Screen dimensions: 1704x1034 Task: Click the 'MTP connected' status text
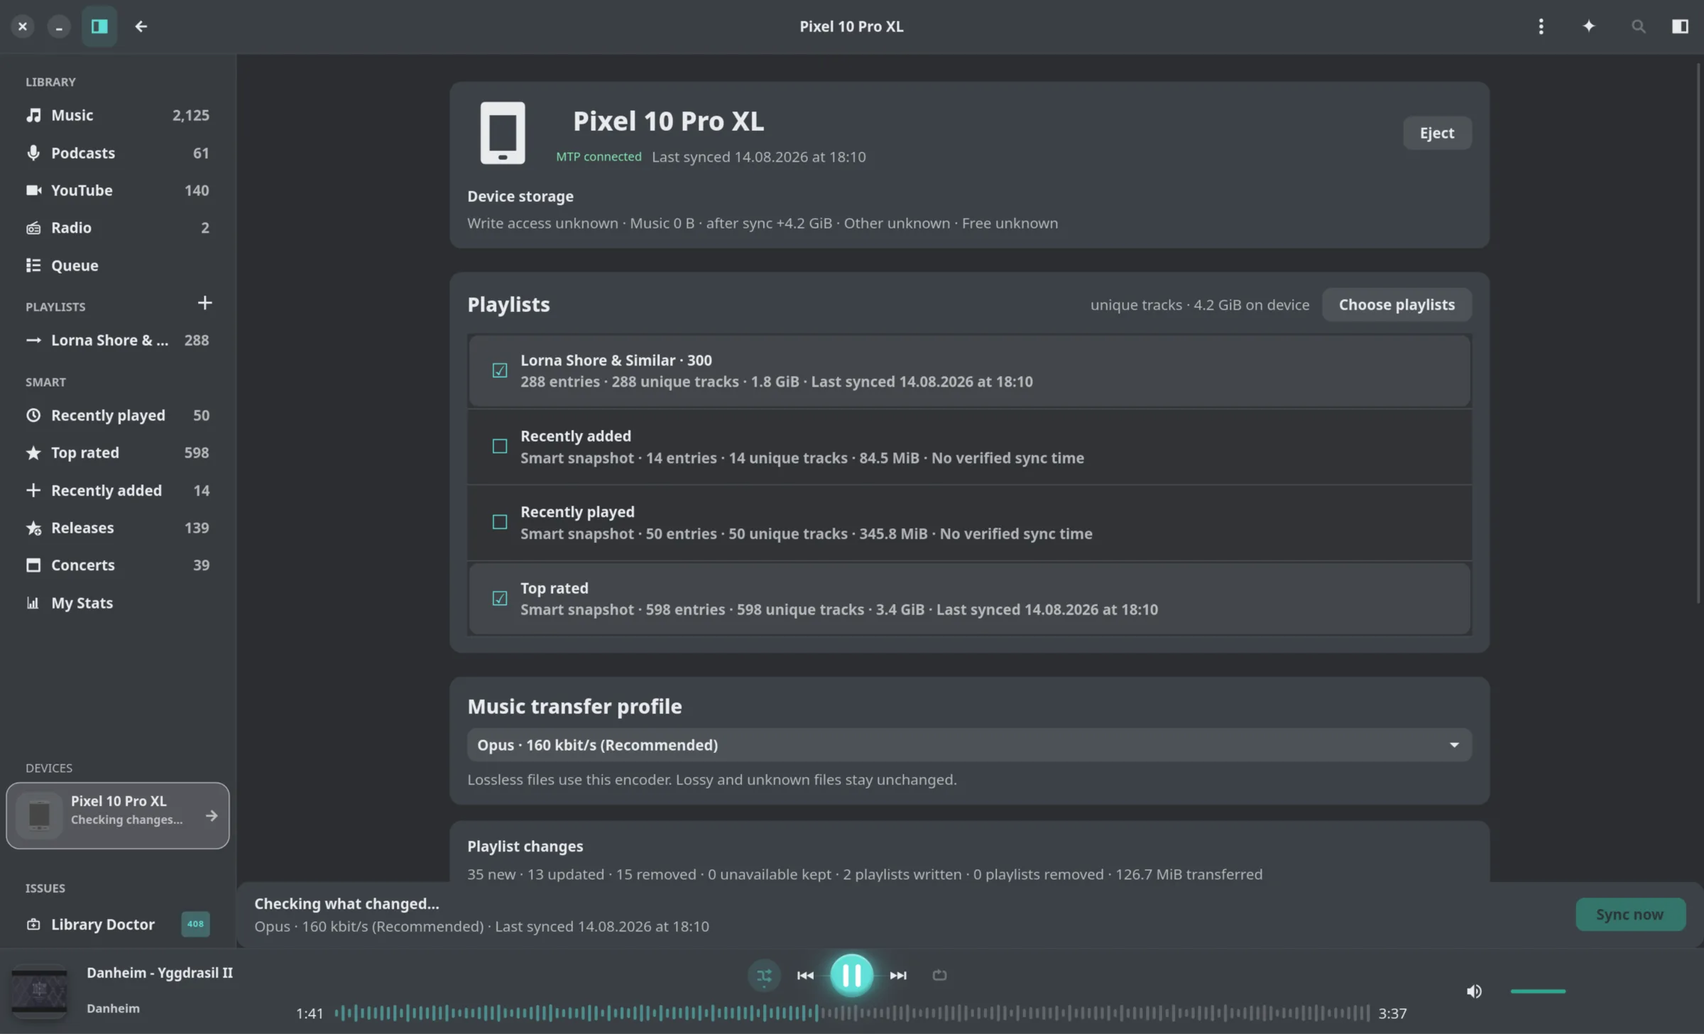599,157
